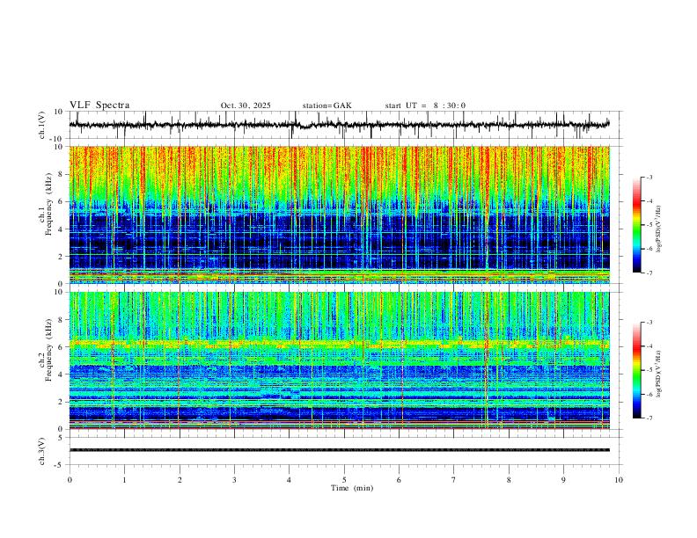The image size is (697, 538).
Task: Click the time axis tick label '3'
Action: tap(234, 480)
